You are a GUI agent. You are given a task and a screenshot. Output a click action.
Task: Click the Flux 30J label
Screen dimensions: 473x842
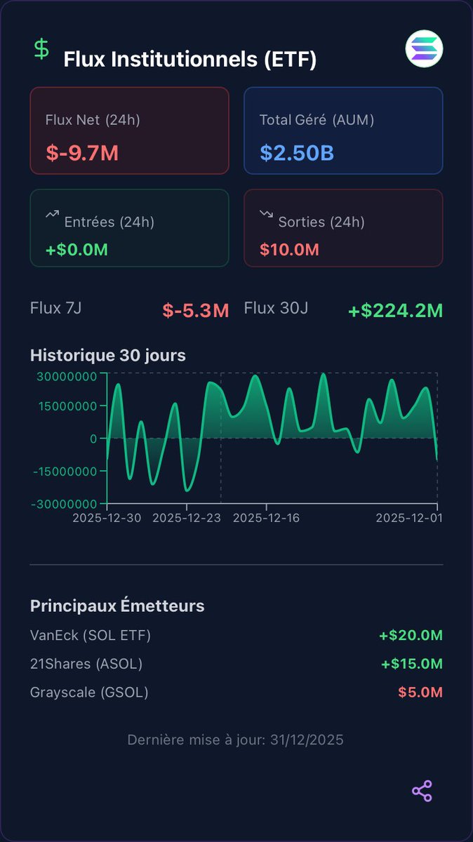click(276, 307)
